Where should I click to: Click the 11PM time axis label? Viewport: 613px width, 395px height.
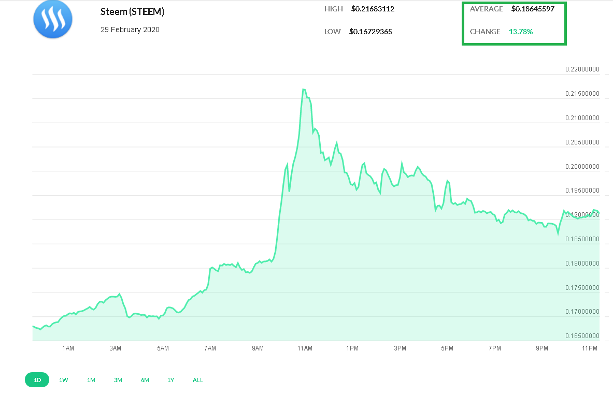click(589, 348)
